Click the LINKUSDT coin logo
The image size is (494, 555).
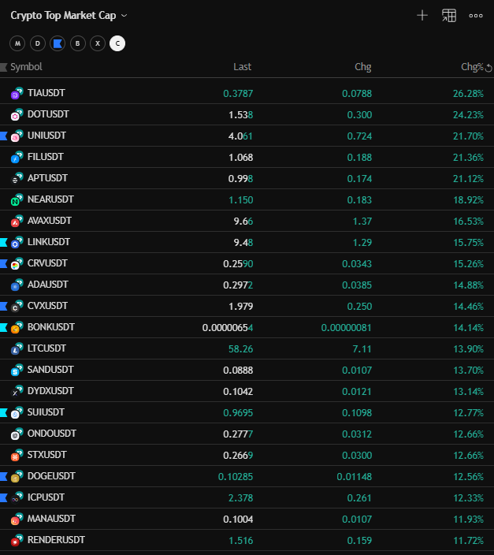tap(17, 242)
